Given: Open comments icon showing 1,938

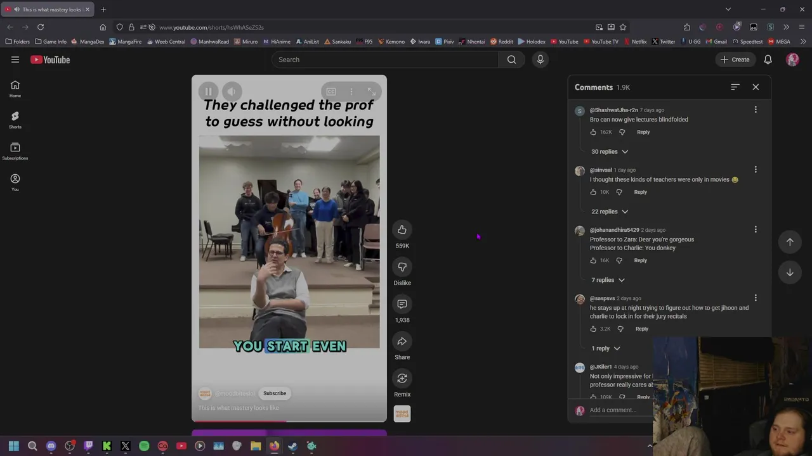Looking at the screenshot, I should [402, 304].
